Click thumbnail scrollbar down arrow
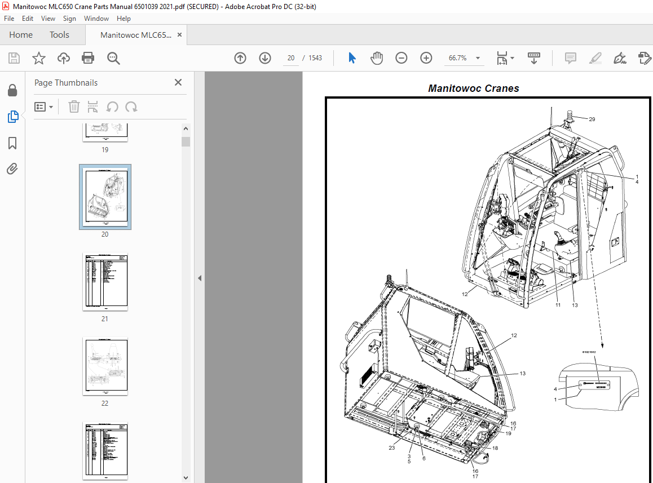 [x=186, y=477]
